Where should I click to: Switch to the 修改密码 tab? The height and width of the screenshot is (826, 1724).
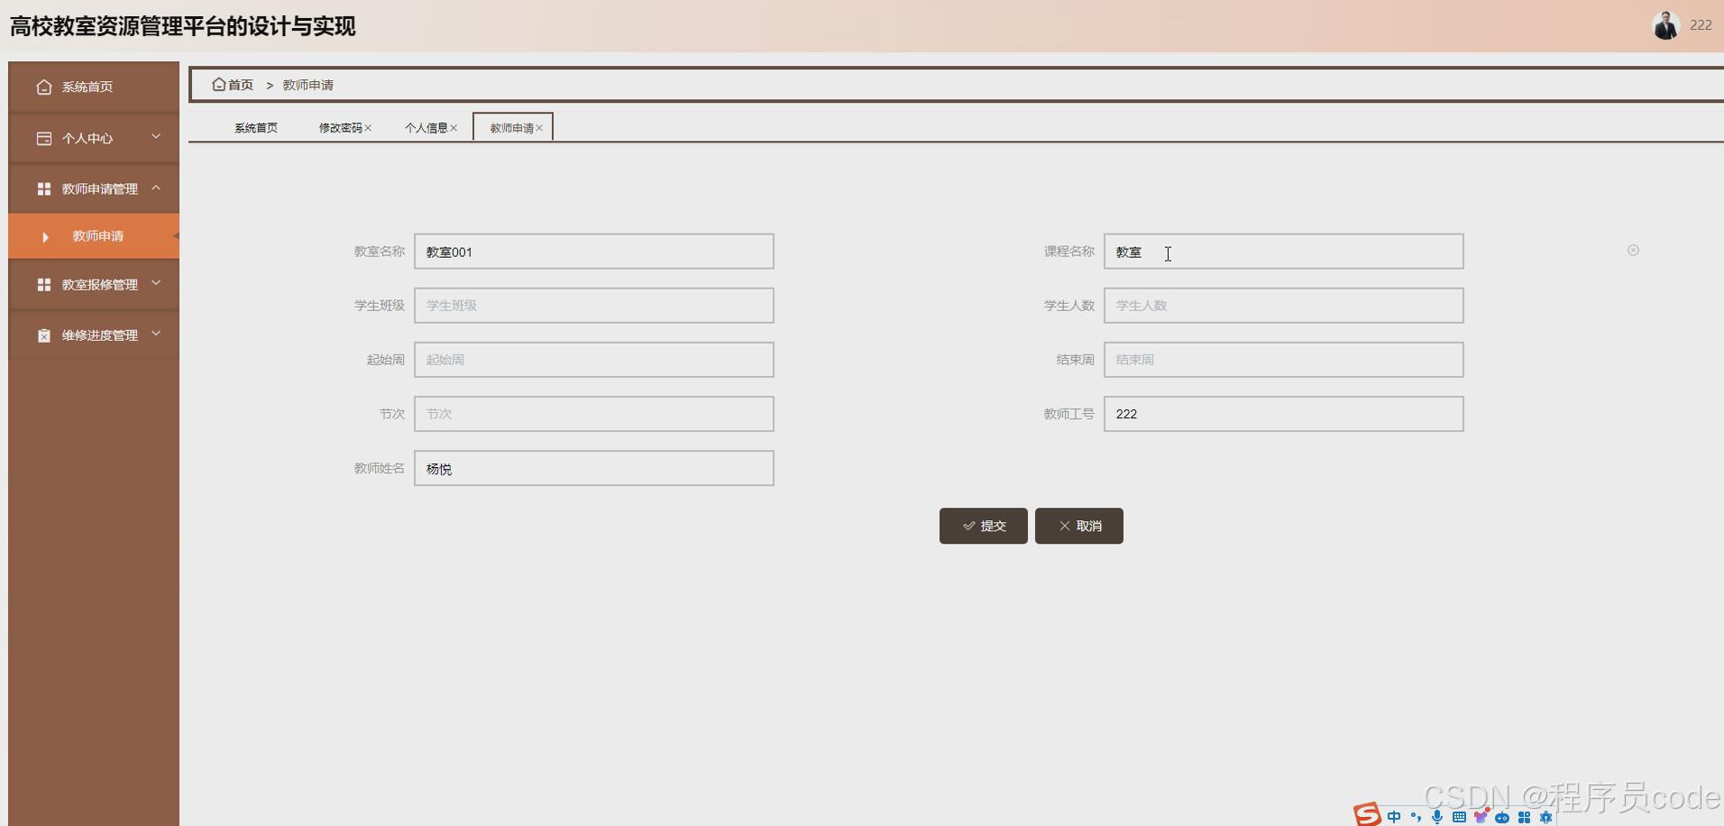point(340,128)
